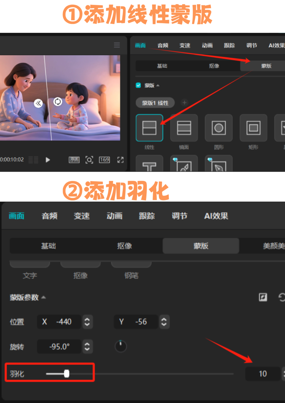Select the 钢笔 pen mask option
Image resolution: width=285 pixels, height=403 pixels.
[131, 264]
